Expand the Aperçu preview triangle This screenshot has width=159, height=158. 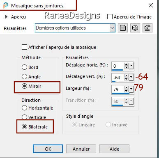pyautogui.click(x=6, y=17)
